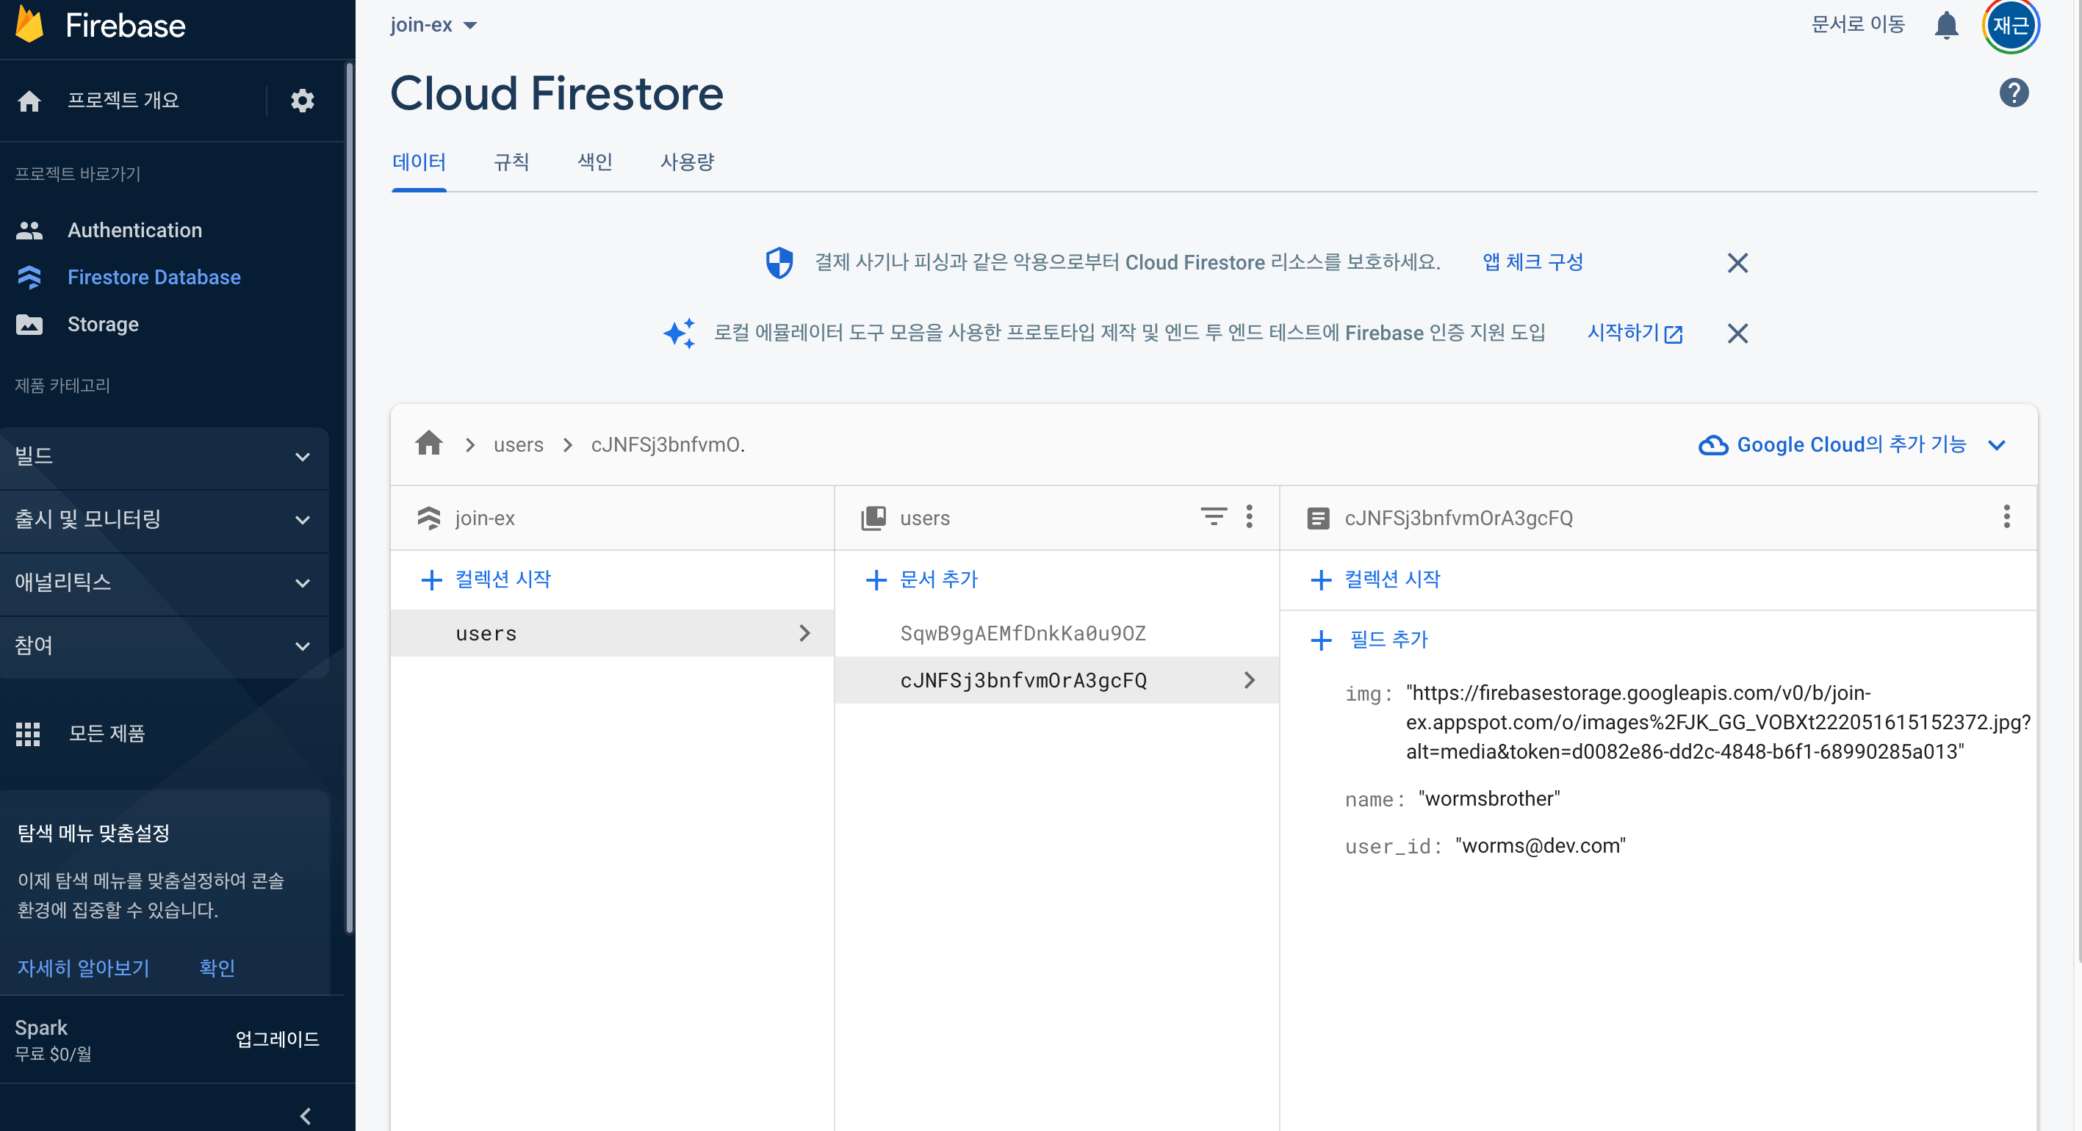Click the user avatar profile icon
Image resolution: width=2082 pixels, height=1131 pixels.
point(2010,26)
